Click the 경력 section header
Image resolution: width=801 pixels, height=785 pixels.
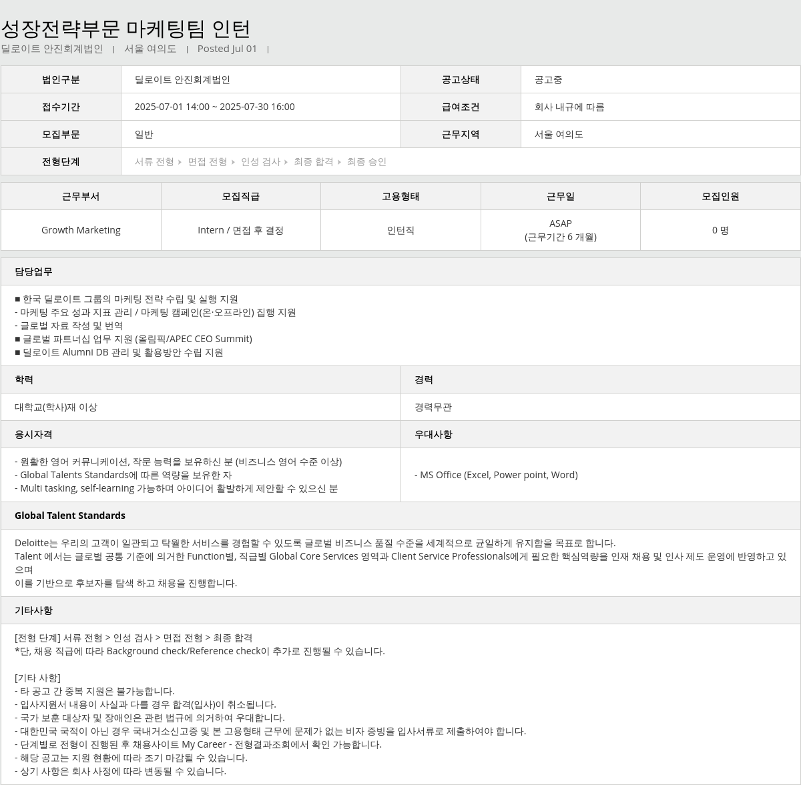click(x=601, y=379)
